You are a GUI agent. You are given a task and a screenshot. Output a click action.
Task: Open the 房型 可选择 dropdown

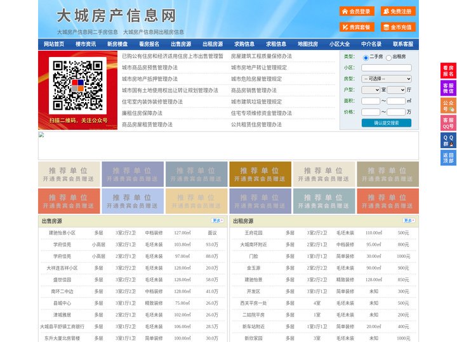[387, 79]
